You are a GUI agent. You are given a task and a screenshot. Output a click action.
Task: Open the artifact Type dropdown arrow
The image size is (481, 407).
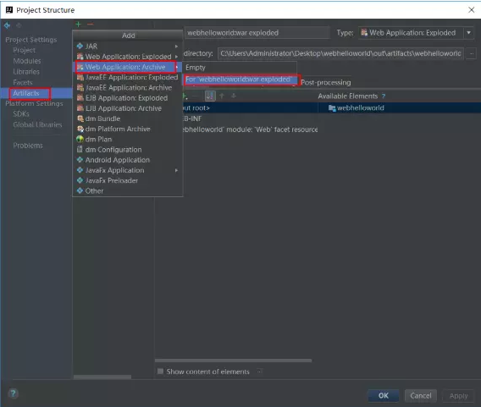(x=469, y=32)
